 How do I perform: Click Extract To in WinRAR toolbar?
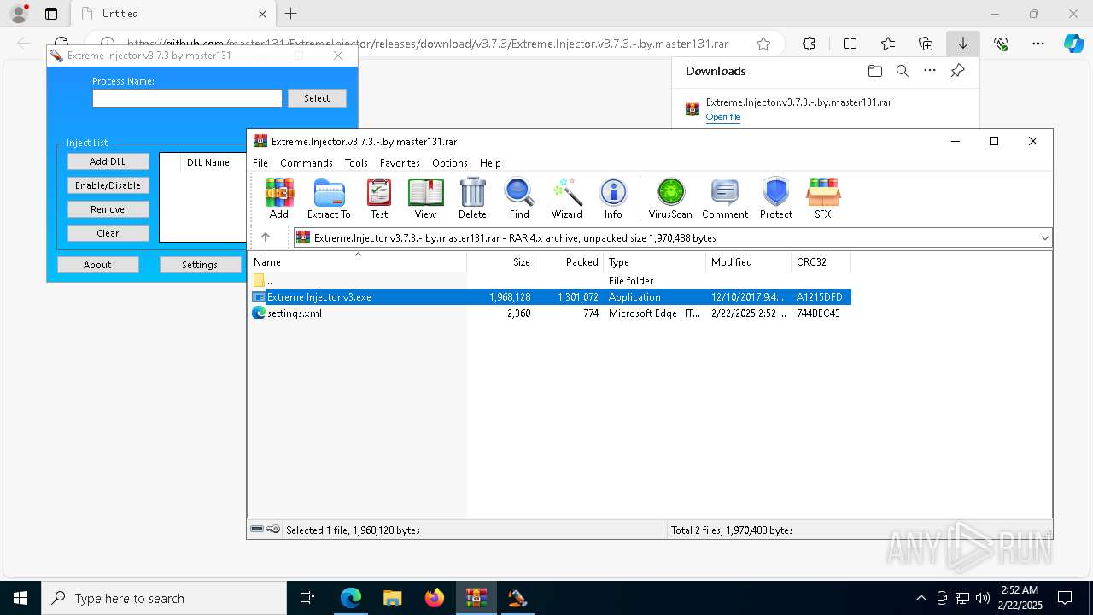pos(329,198)
